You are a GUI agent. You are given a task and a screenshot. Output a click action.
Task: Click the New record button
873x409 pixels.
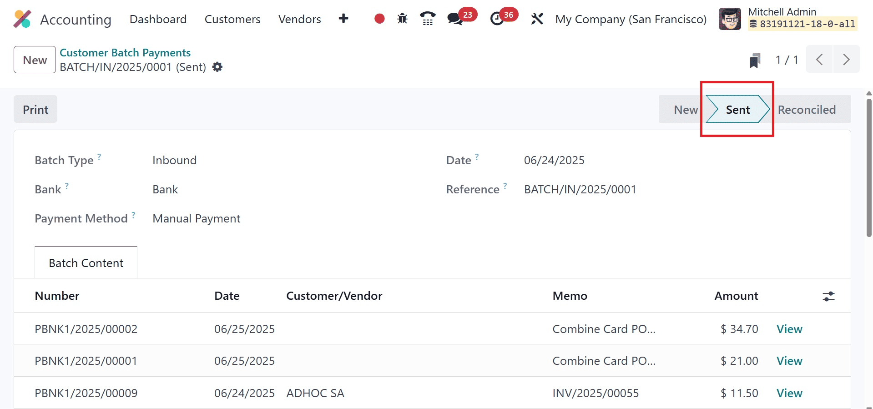35,60
